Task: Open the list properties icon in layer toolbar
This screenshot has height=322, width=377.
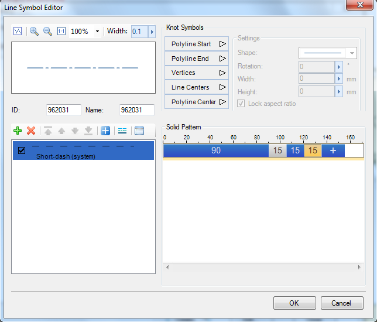Action: click(139, 131)
